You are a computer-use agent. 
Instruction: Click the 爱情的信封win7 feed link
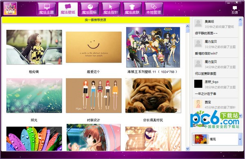(206, 54)
